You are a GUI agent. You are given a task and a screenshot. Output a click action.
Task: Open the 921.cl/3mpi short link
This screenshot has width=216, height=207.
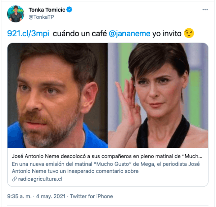pos(28,33)
